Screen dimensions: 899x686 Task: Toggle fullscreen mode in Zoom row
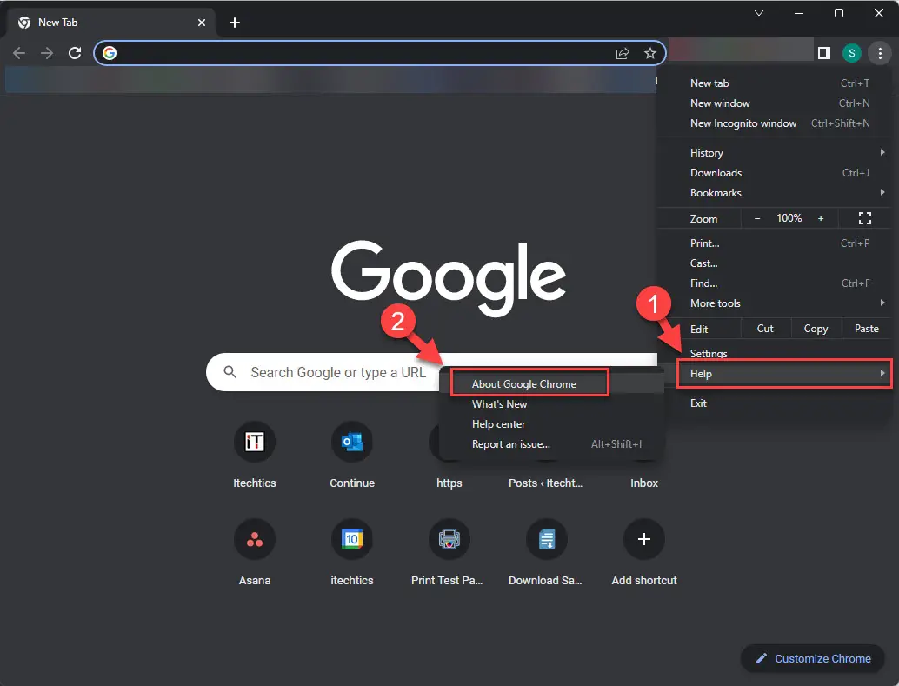coord(864,218)
